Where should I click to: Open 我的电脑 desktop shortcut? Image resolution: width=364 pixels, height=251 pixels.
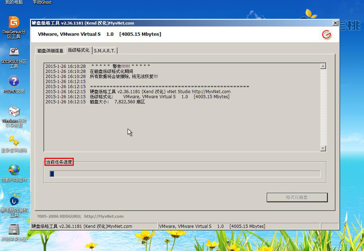(14, 2)
